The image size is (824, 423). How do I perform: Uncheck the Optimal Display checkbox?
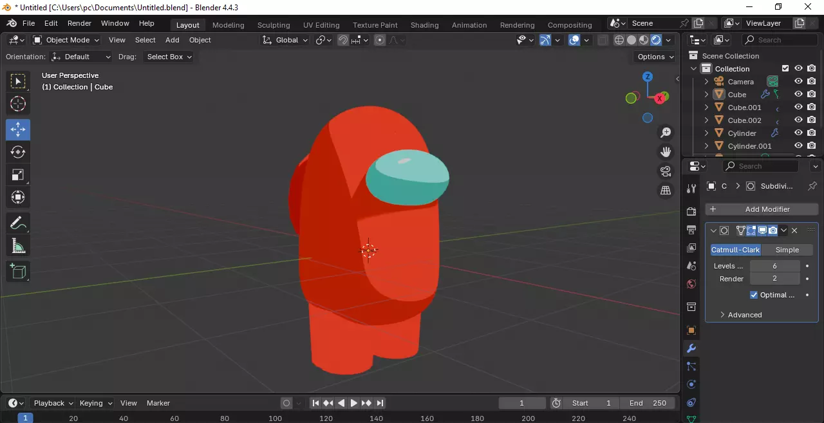click(x=754, y=295)
